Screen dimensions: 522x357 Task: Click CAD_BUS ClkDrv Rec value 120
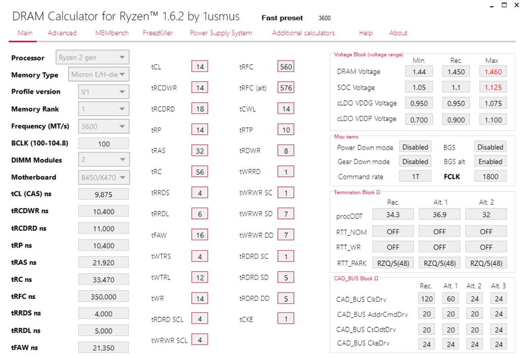[427, 299]
